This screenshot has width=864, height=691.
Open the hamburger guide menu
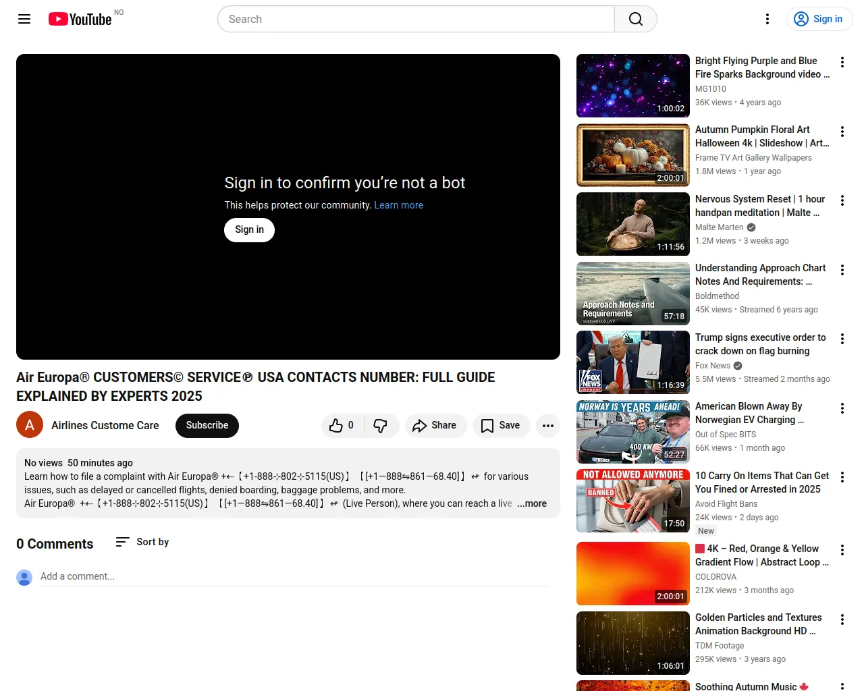tap(24, 19)
